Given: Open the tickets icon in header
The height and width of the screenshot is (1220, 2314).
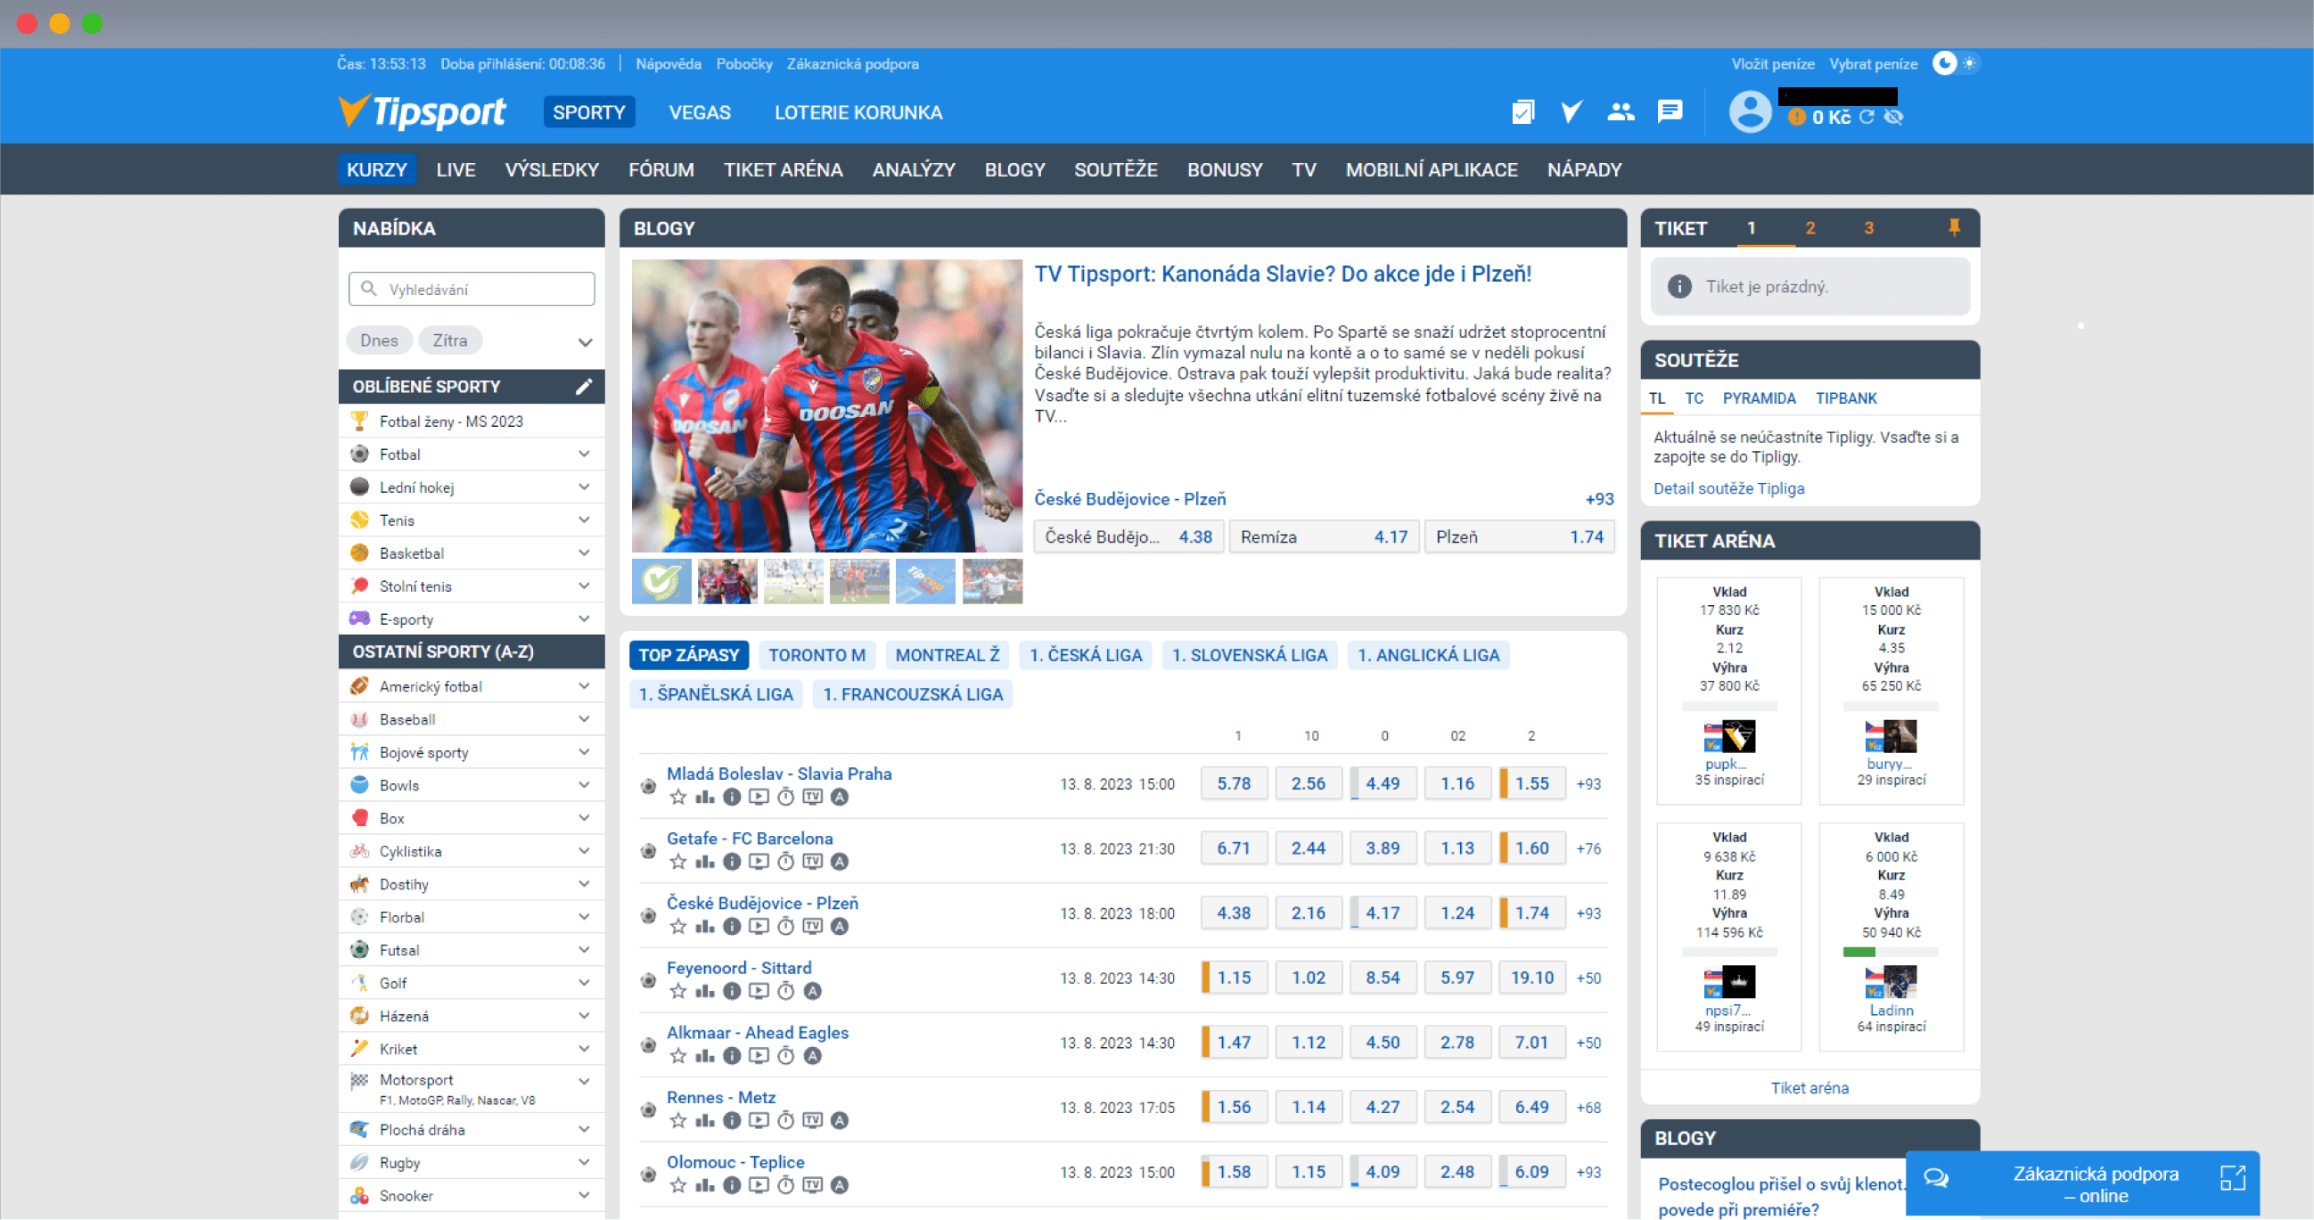Looking at the screenshot, I should [1522, 112].
